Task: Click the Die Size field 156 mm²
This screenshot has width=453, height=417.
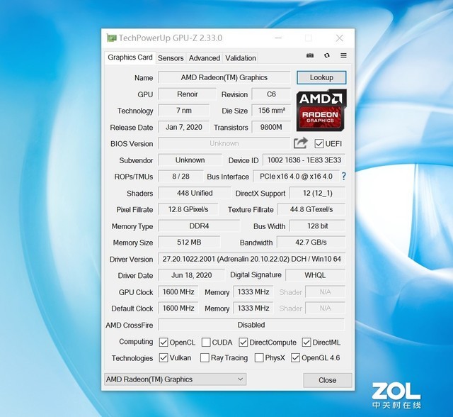Action: [x=271, y=110]
